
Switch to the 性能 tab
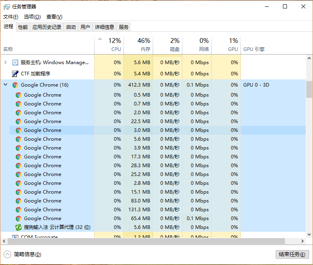pos(23,27)
